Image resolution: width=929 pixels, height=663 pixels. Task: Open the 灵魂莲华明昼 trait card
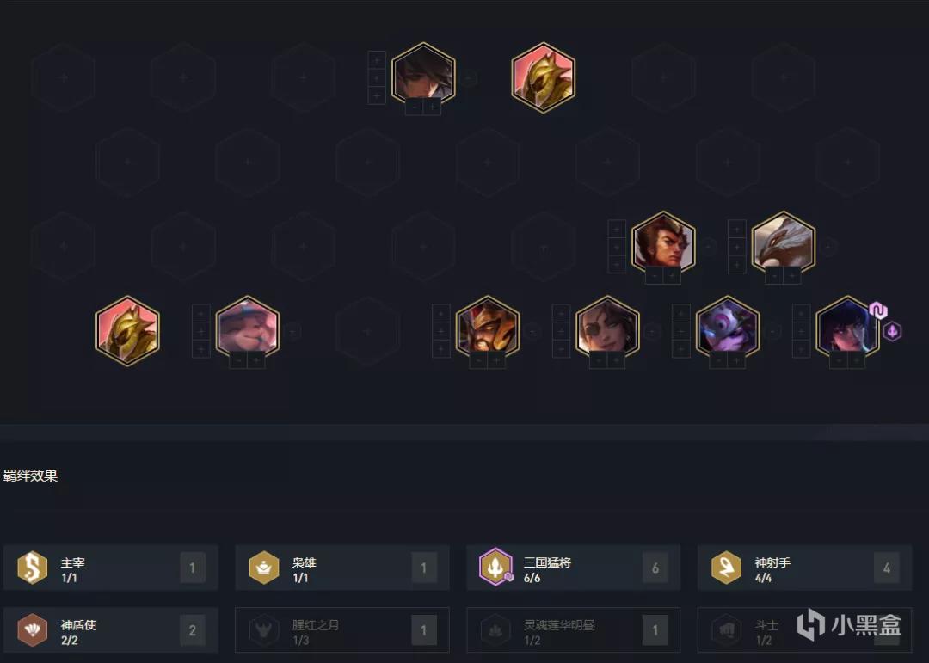pos(574,629)
